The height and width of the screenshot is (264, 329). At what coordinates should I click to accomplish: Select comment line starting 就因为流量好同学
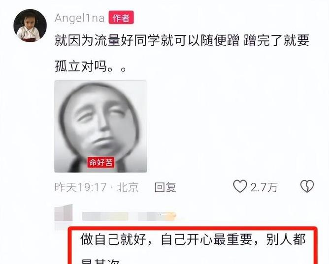[182, 40]
